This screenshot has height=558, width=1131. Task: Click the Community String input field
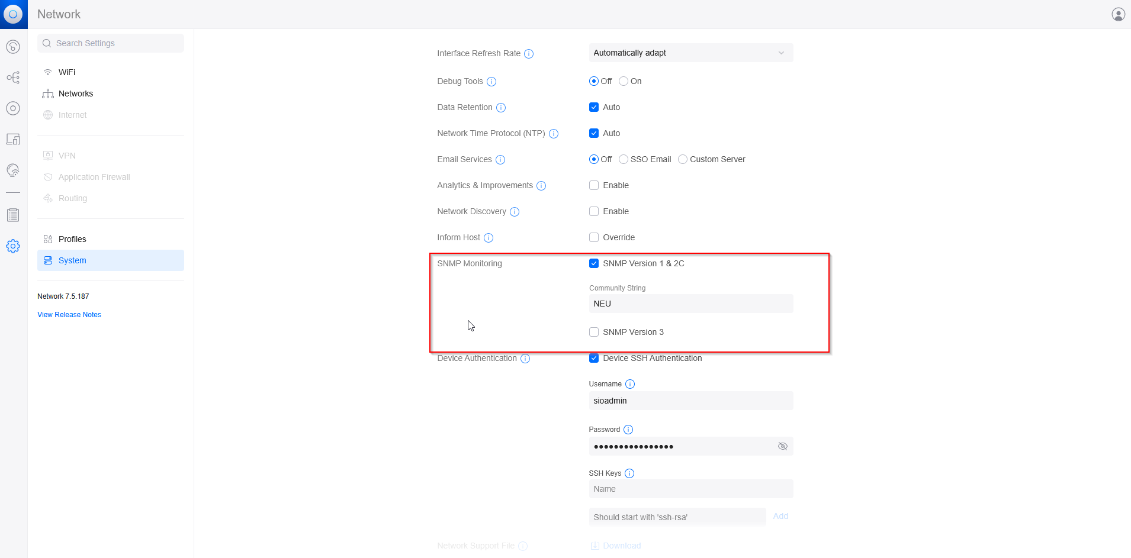point(690,304)
